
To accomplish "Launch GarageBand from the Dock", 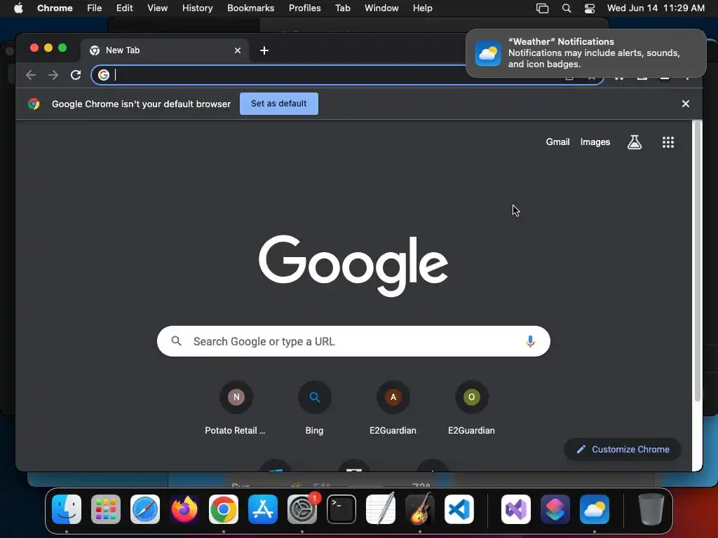I will (x=420, y=509).
